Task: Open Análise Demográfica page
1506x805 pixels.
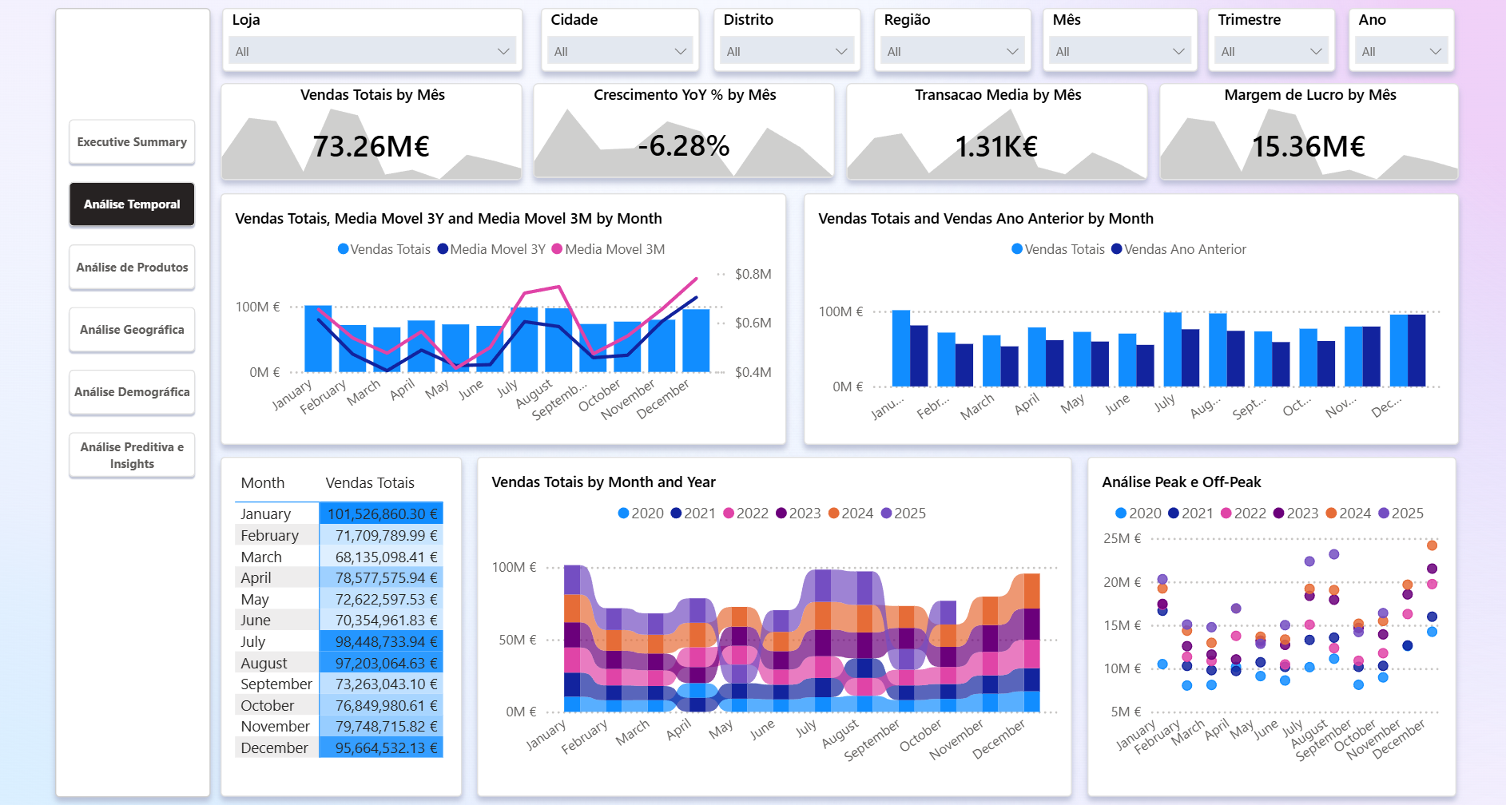Action: coord(132,392)
